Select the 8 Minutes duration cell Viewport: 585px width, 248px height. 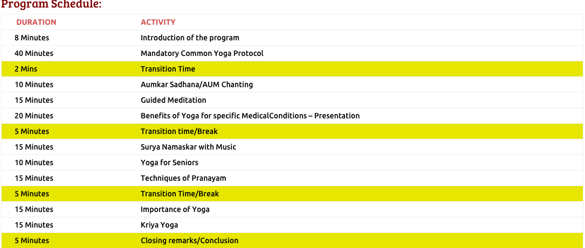click(x=32, y=38)
